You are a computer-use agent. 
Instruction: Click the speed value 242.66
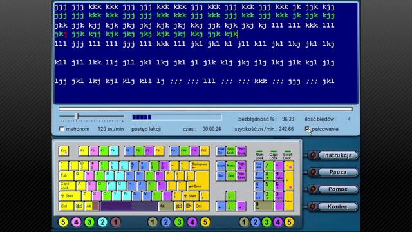tap(286, 129)
